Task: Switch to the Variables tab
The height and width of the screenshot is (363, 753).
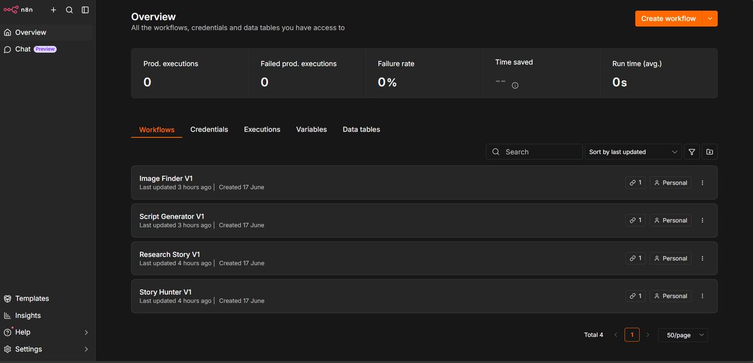Action: click(311, 130)
